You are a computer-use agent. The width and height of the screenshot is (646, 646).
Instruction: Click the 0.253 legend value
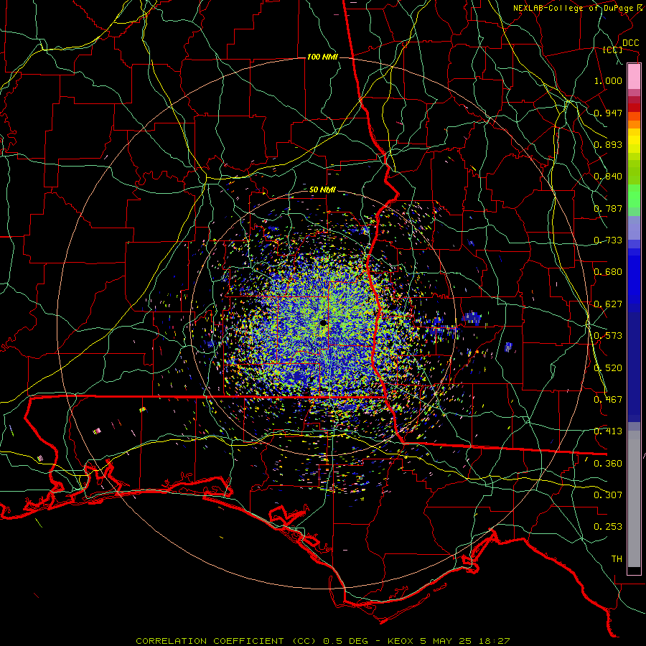pyautogui.click(x=608, y=527)
